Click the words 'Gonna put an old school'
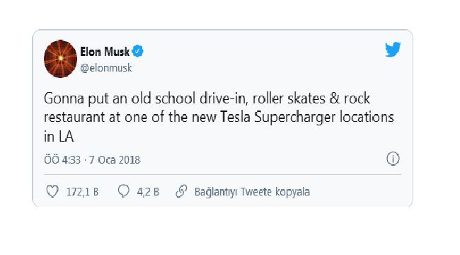This screenshot has width=460, height=255. tap(120, 98)
